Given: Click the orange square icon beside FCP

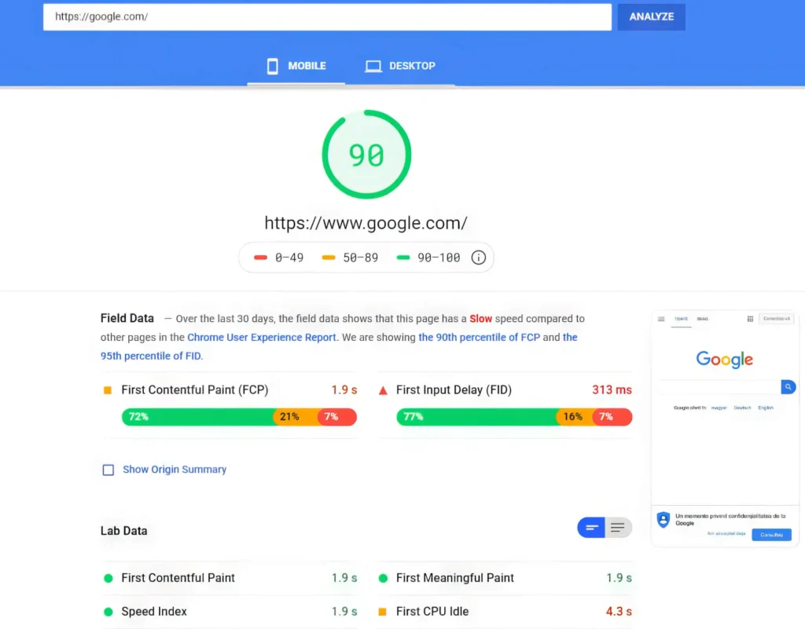Looking at the screenshot, I should [x=108, y=390].
